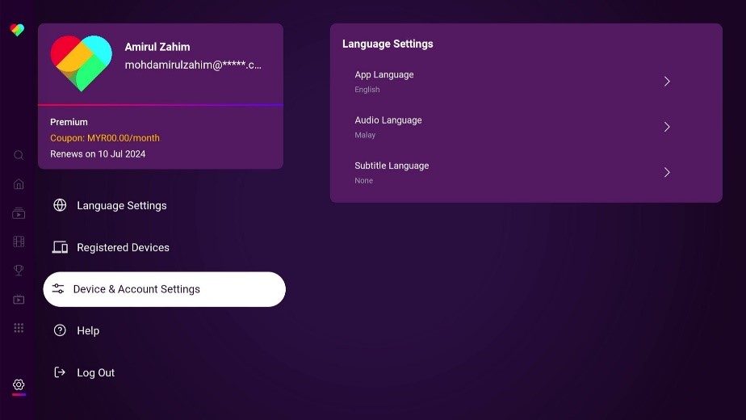Expand the Audio Language chevron
This screenshot has height=420, width=746.
pos(667,127)
